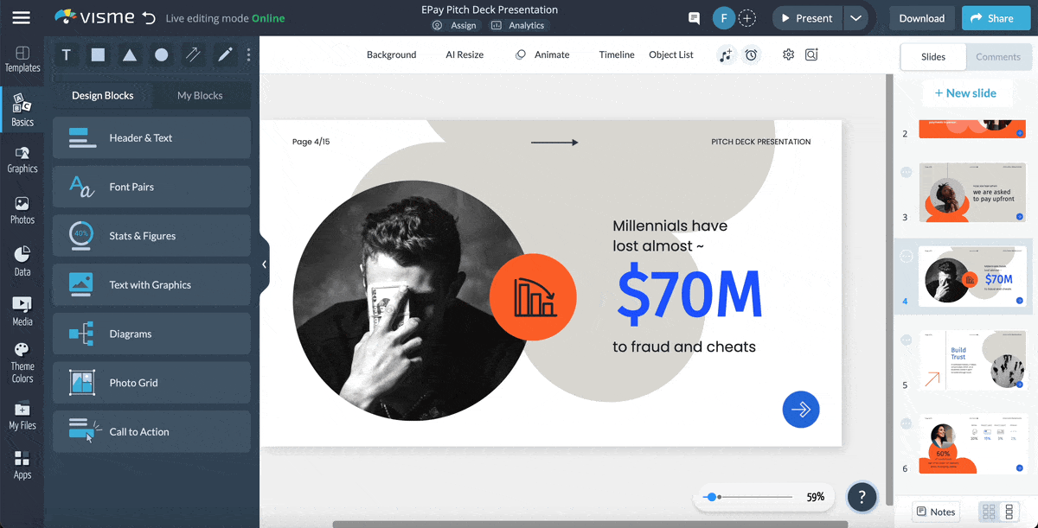This screenshot has height=528, width=1038.
Task: Select the triangle shape tool
Action: pos(128,54)
